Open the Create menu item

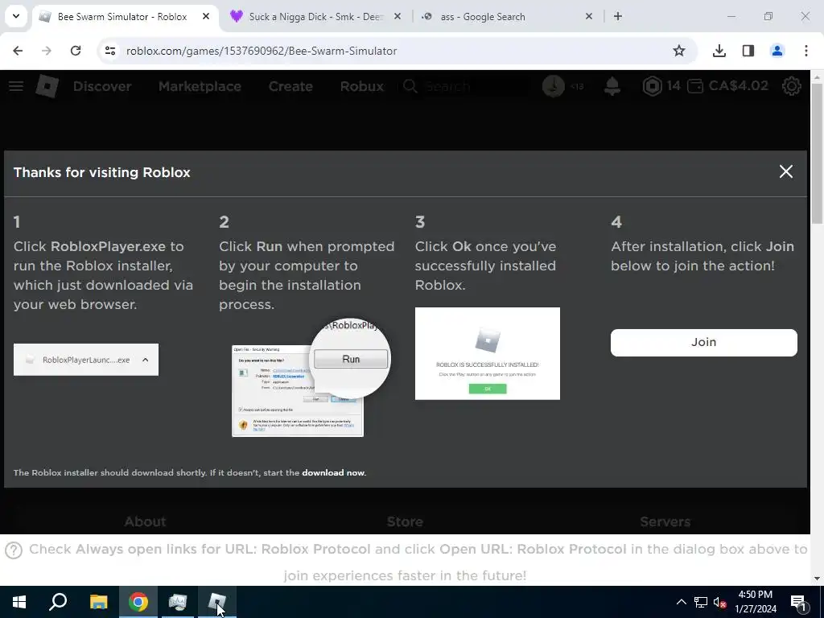(290, 86)
